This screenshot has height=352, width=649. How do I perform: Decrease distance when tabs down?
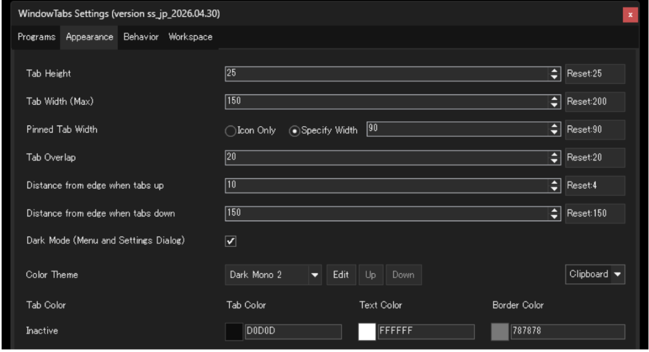554,217
